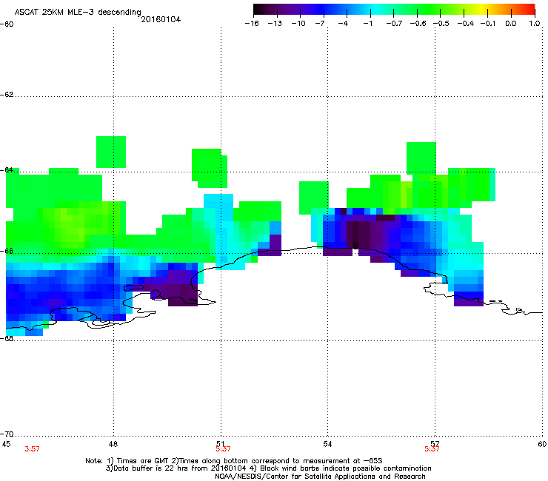Click the title 'ASCAT 25KM MLE-3 descending'

(x=78, y=13)
